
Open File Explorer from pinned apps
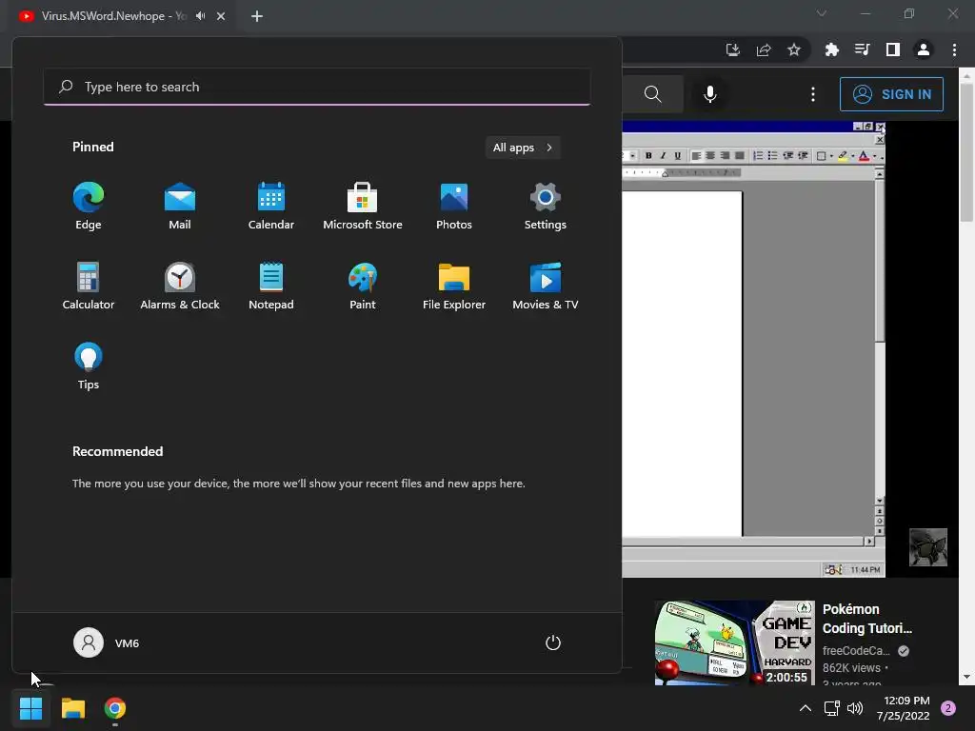(454, 286)
